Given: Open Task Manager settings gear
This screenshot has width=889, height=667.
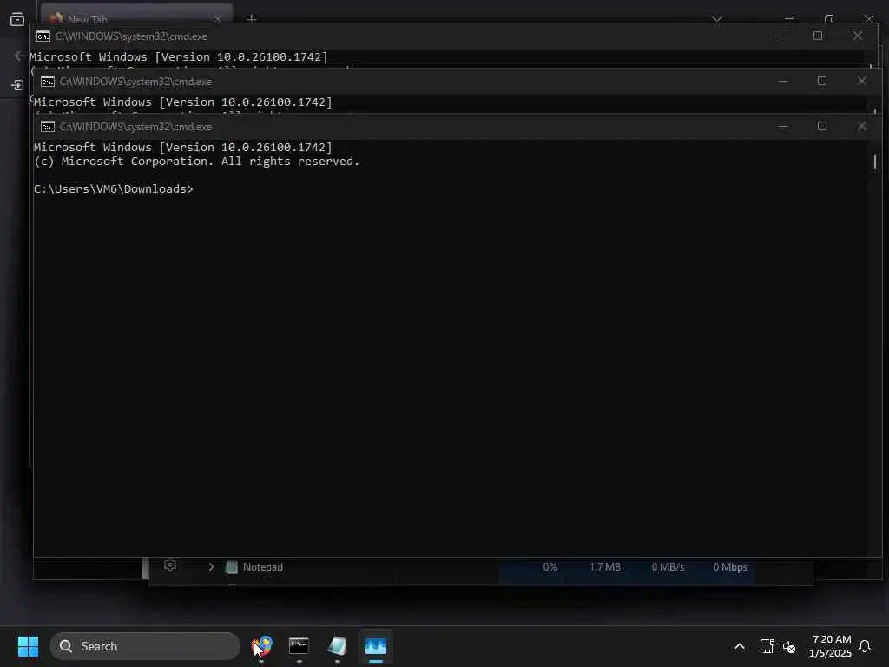Looking at the screenshot, I should [x=170, y=565].
